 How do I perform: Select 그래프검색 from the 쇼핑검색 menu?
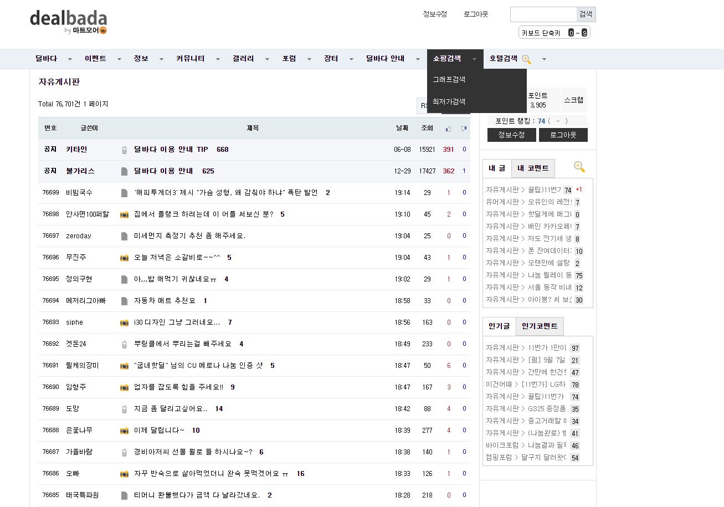(x=449, y=79)
